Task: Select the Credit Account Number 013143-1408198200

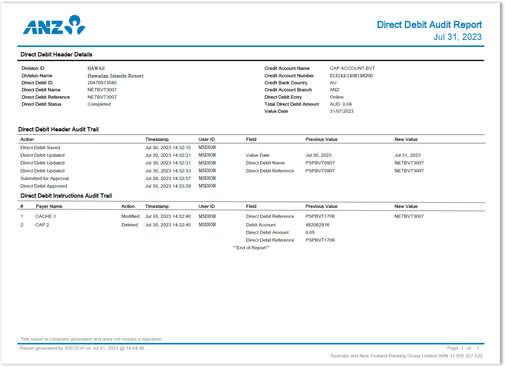Action: click(x=352, y=75)
